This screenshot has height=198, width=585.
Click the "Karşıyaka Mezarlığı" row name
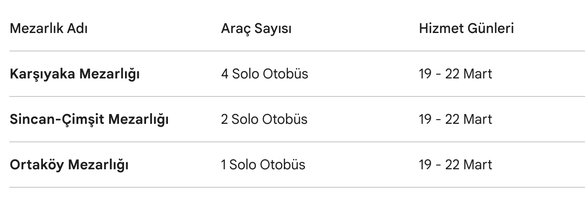[75, 74]
